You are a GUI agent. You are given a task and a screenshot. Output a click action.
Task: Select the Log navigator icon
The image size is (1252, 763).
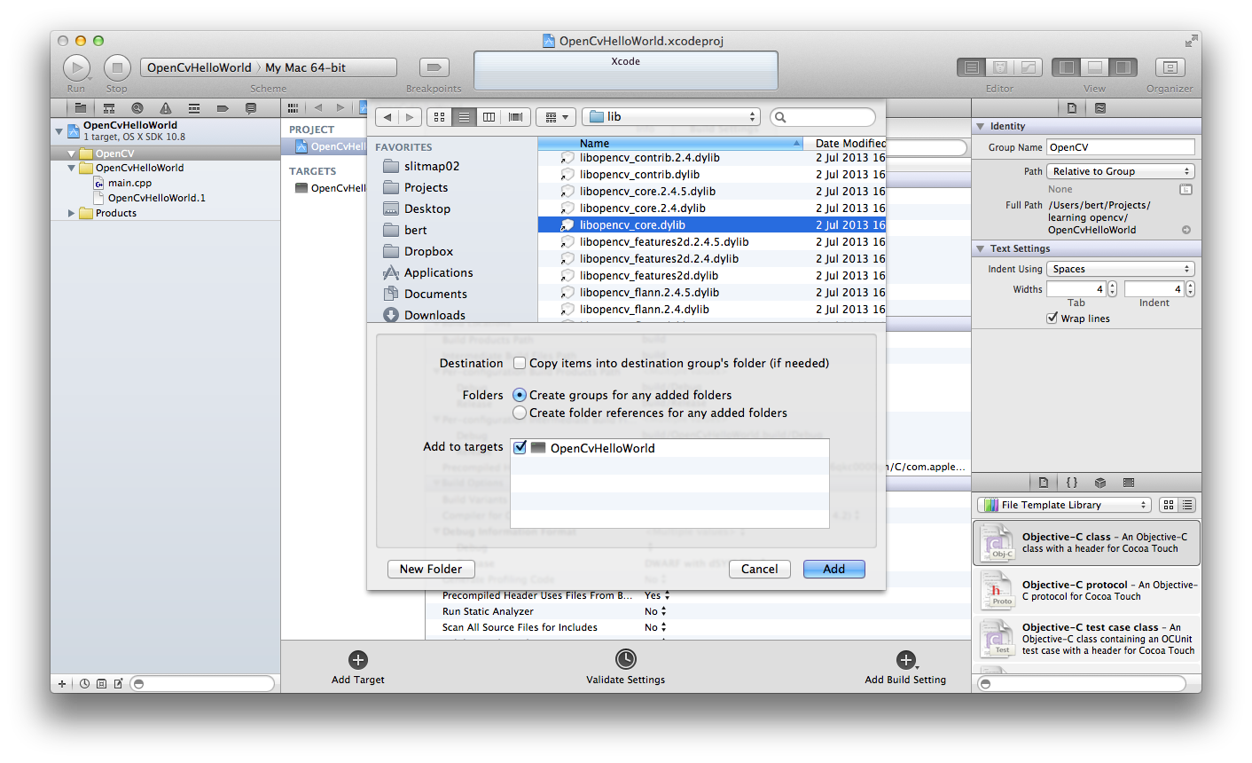pos(251,108)
